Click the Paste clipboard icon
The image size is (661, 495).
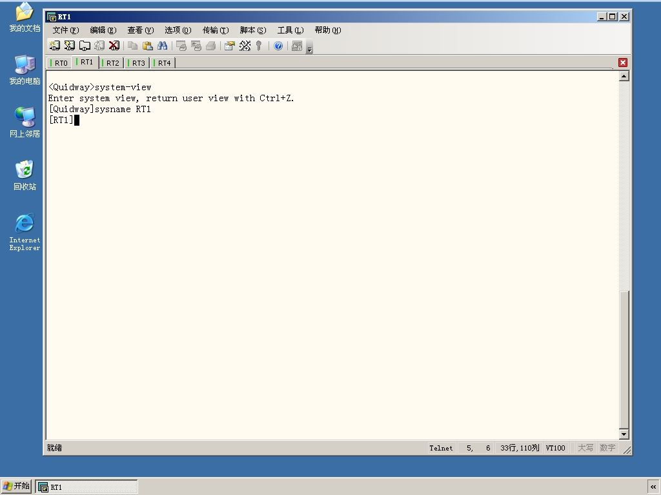click(x=148, y=46)
